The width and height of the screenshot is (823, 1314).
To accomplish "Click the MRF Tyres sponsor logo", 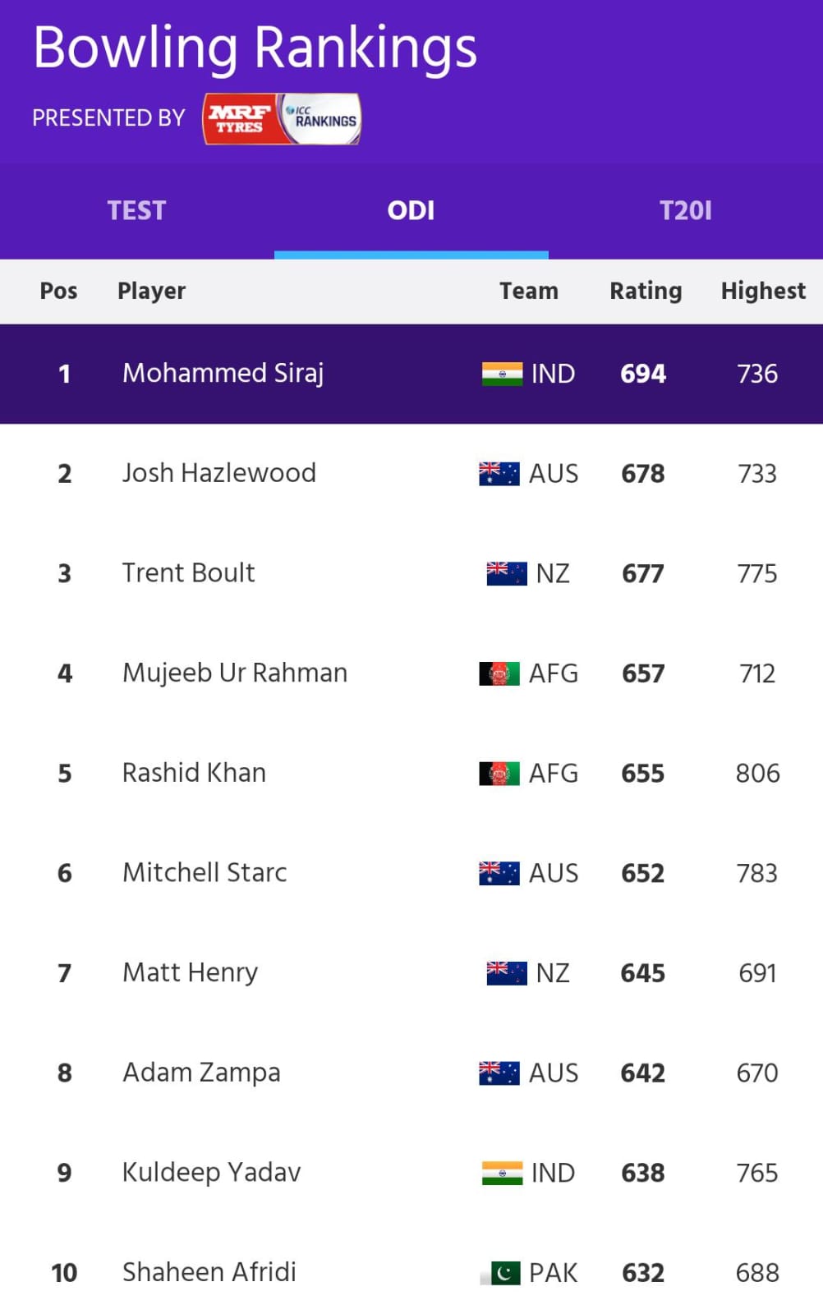I will click(x=240, y=119).
